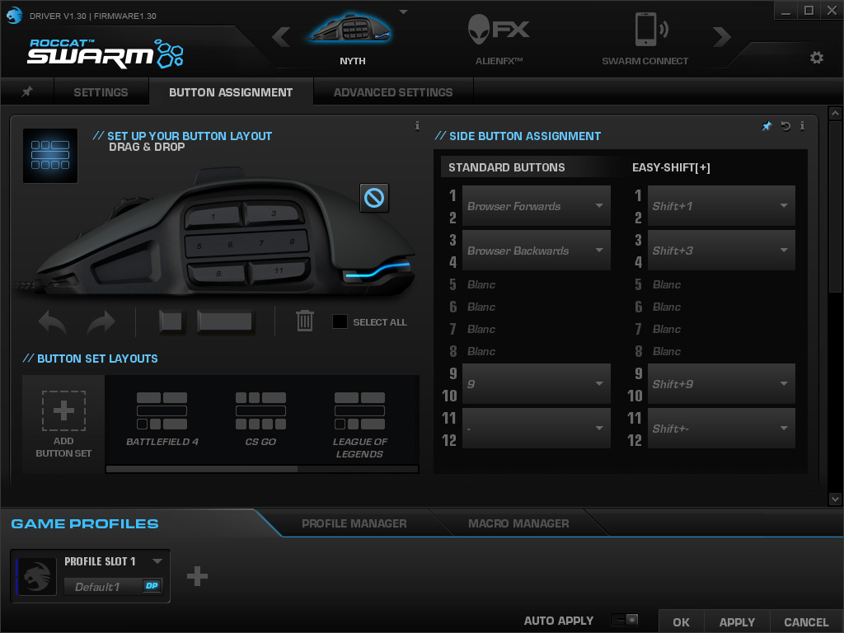Click the profile slot Roccat avatar

pyautogui.click(x=36, y=576)
